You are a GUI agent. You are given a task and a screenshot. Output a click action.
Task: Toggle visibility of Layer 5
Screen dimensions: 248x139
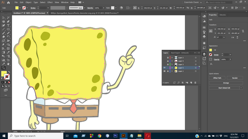164,68
